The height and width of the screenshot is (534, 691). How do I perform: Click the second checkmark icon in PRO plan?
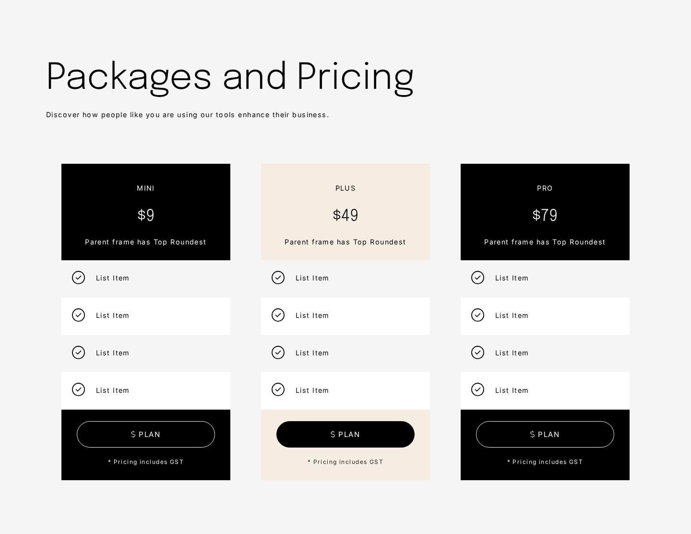click(477, 315)
